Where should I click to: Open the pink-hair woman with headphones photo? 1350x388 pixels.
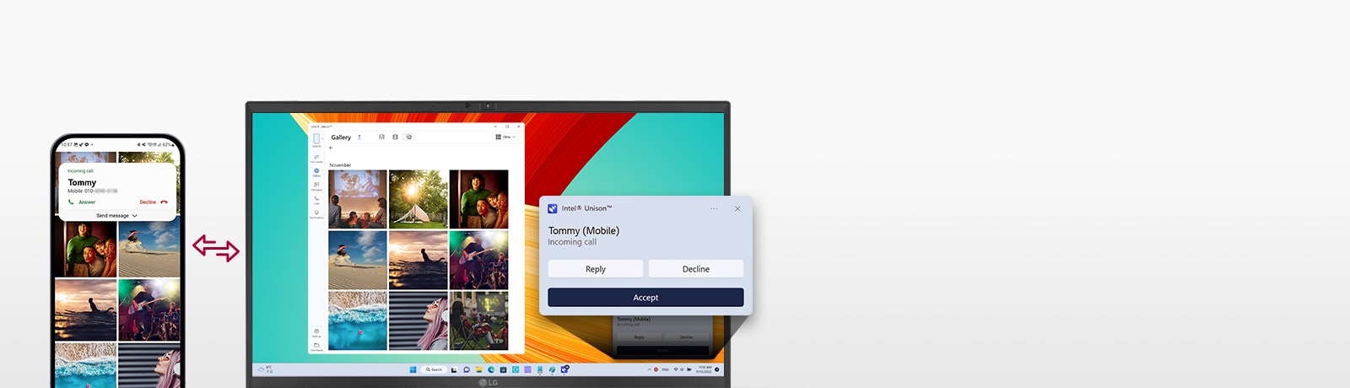pyautogui.click(x=418, y=321)
